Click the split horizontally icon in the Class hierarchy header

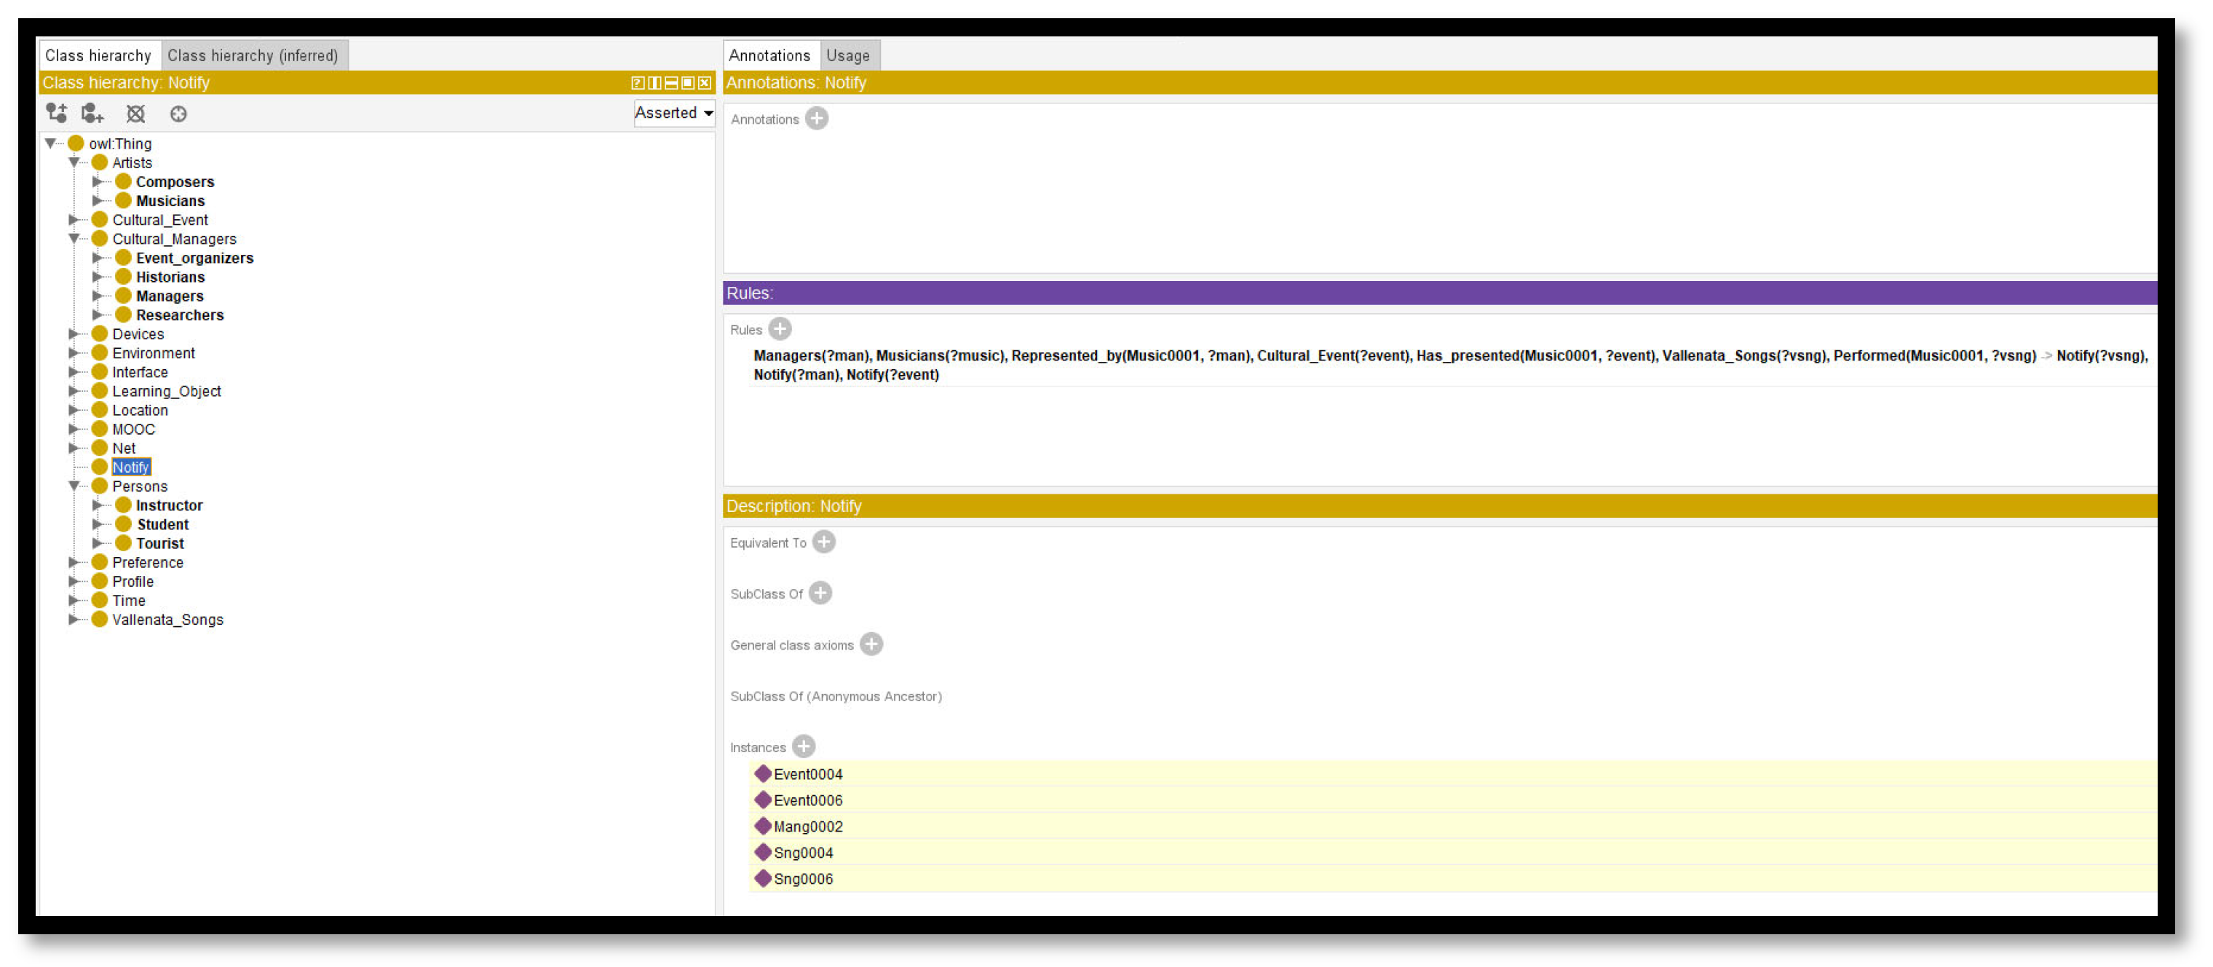(671, 82)
